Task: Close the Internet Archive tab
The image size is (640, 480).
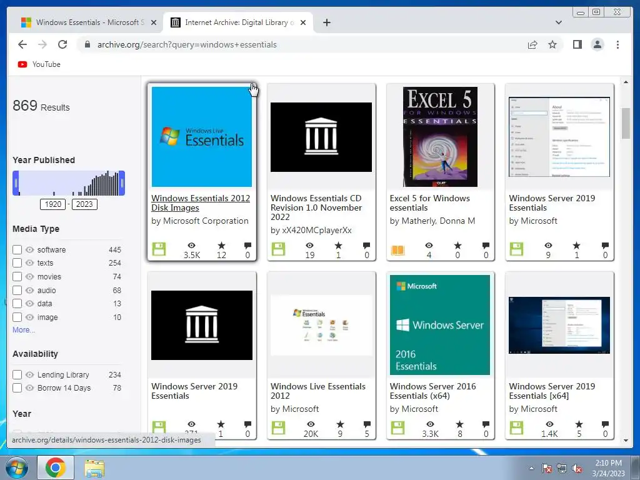Action: pyautogui.click(x=303, y=22)
